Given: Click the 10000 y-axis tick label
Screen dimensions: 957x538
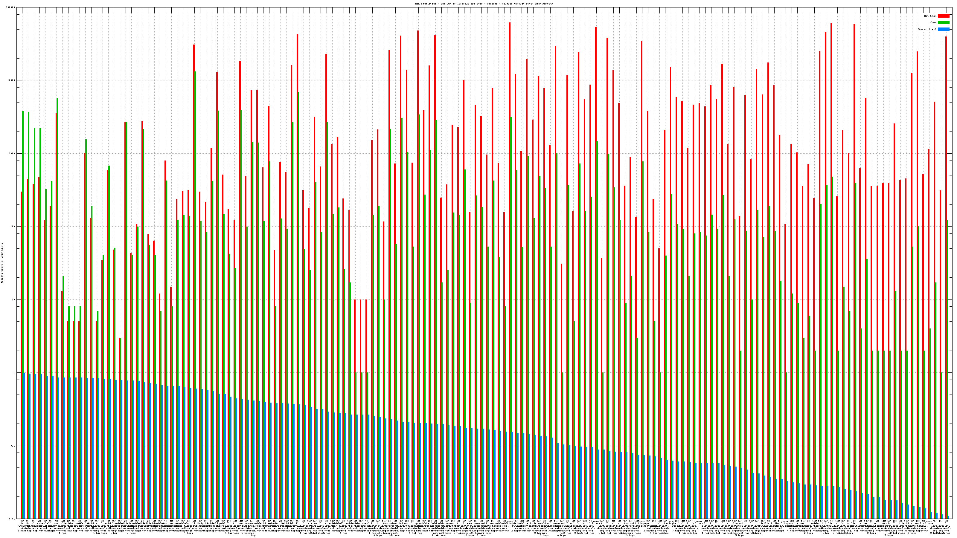Looking at the screenshot, I should click(12, 81).
